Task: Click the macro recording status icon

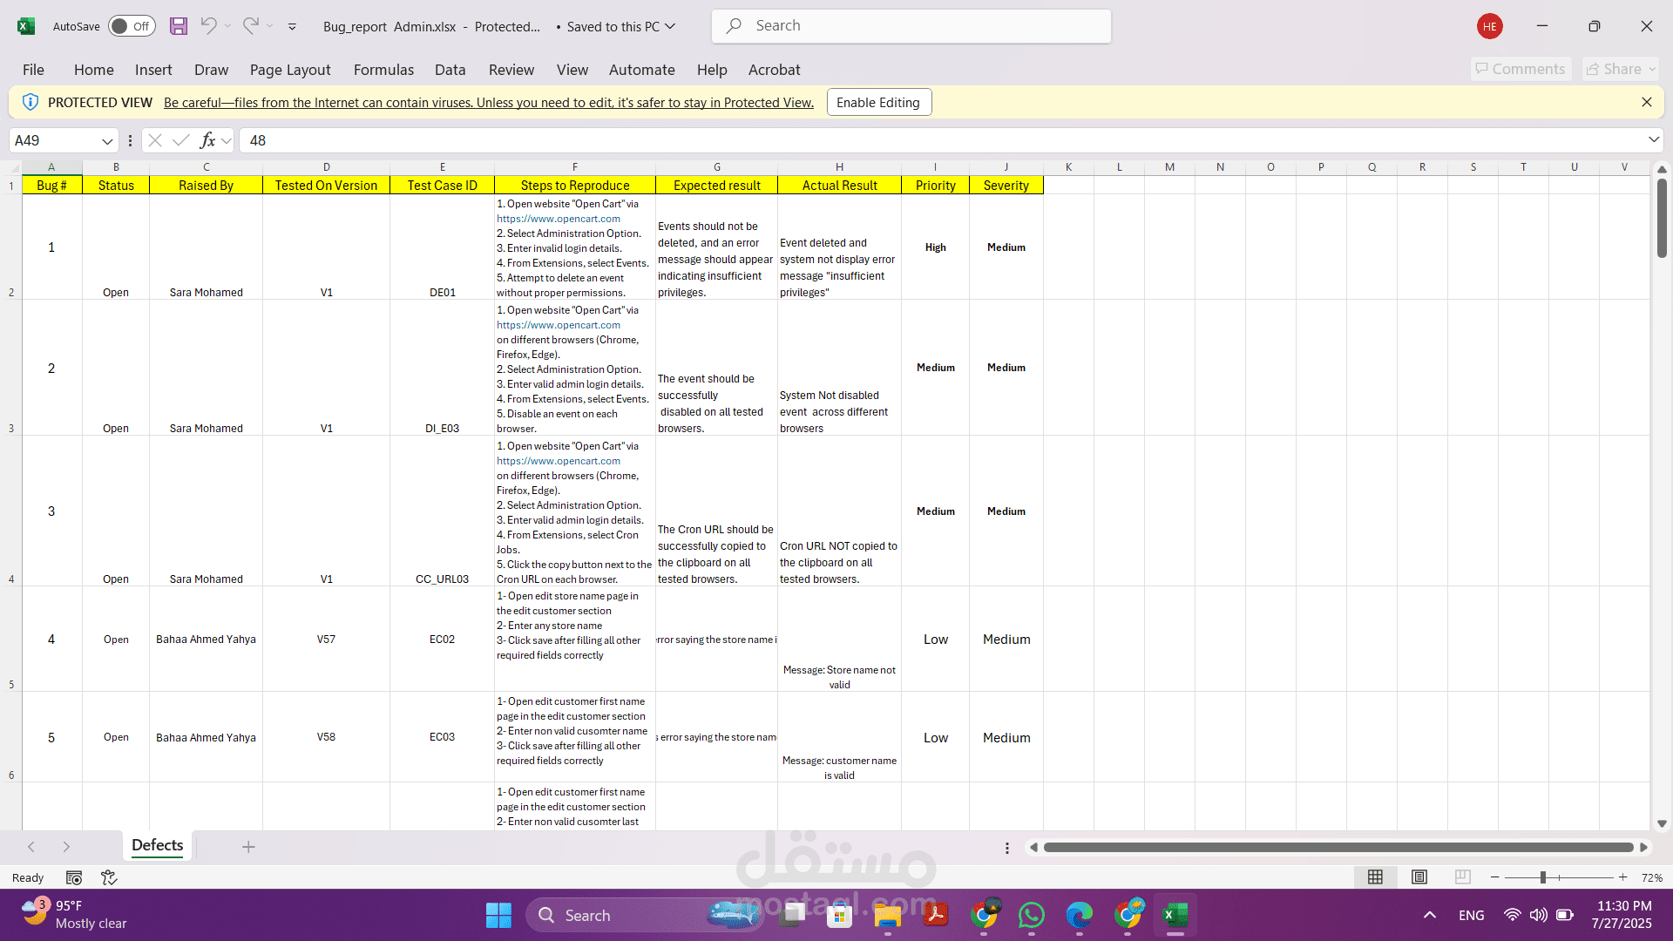Action: (74, 877)
